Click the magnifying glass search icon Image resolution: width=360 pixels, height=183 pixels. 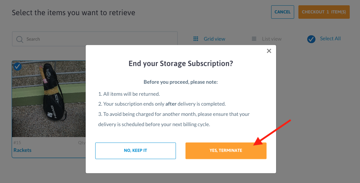tap(20, 39)
